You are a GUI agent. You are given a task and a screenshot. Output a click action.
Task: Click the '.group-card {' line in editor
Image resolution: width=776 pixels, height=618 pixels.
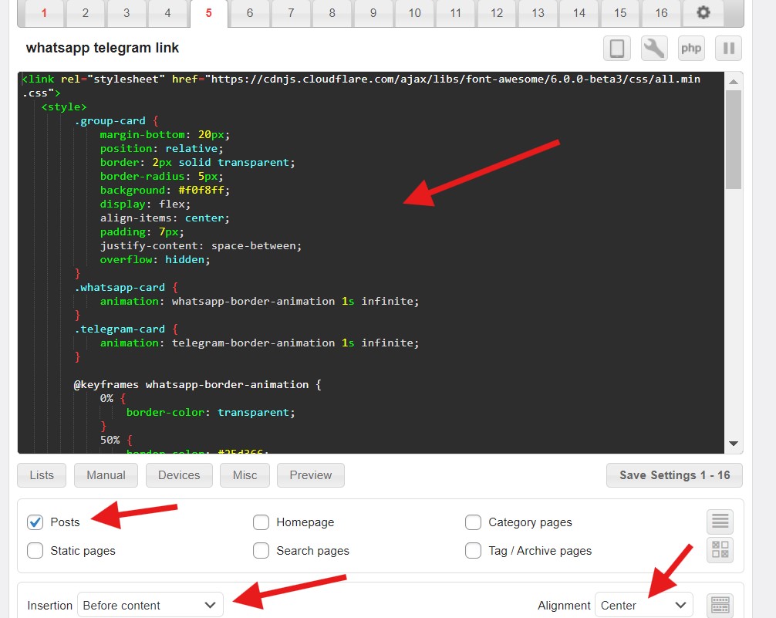pos(116,121)
